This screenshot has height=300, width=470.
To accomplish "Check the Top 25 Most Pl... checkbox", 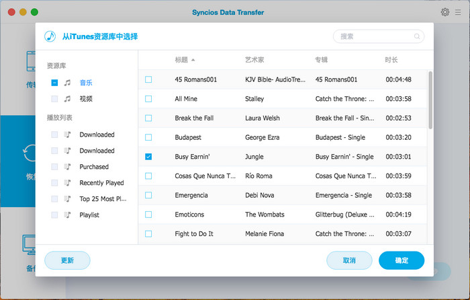I will point(54,199).
